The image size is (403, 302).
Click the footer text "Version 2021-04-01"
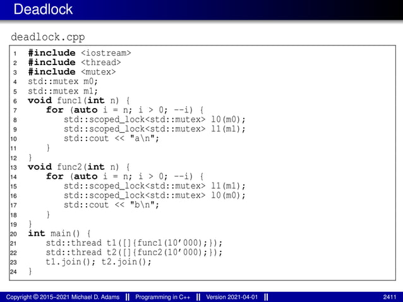(x=232, y=297)
